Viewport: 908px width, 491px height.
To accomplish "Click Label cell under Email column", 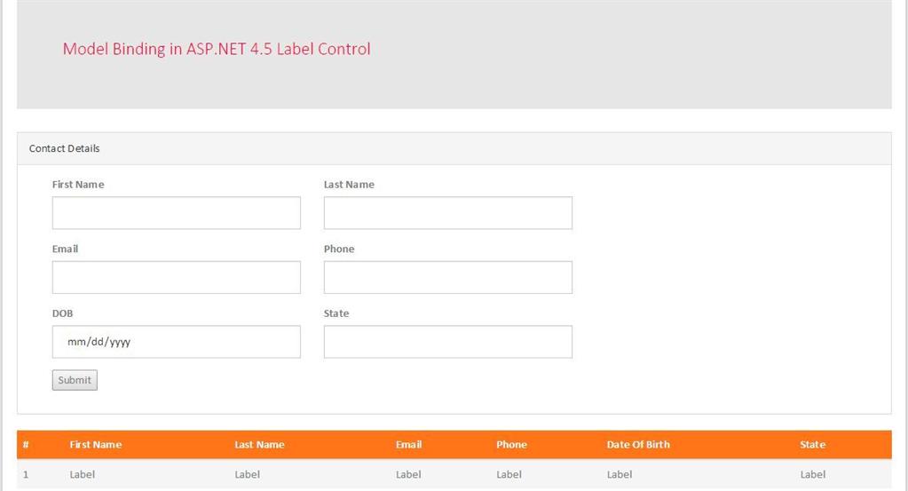I will (408, 474).
